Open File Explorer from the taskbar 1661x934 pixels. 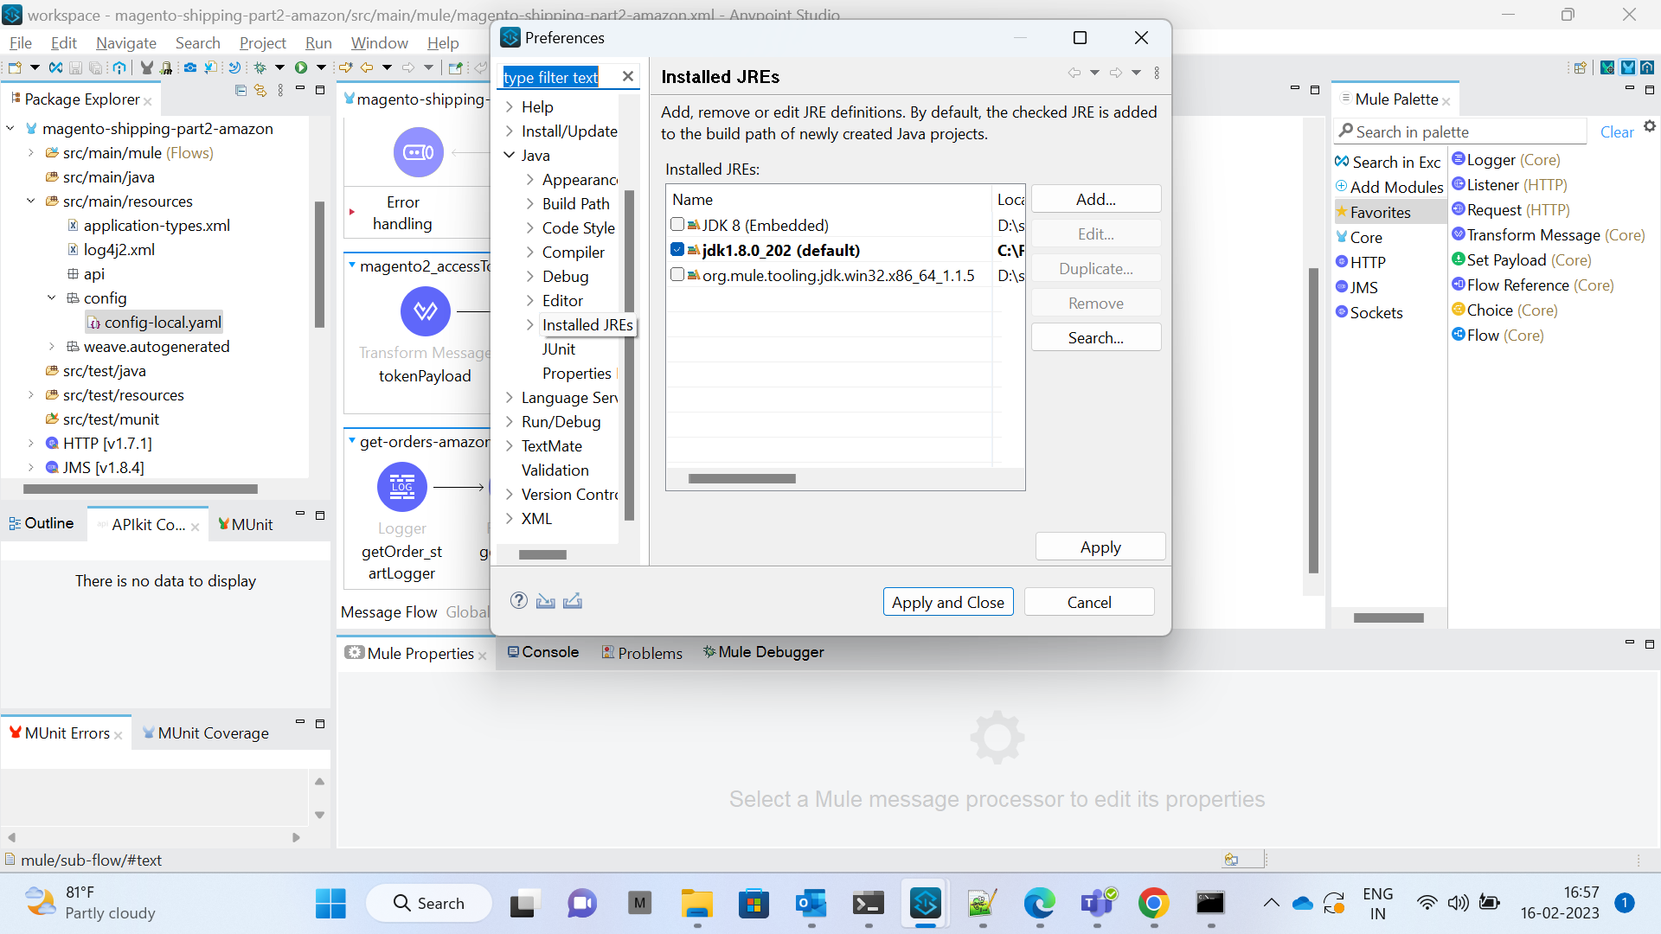point(696,903)
